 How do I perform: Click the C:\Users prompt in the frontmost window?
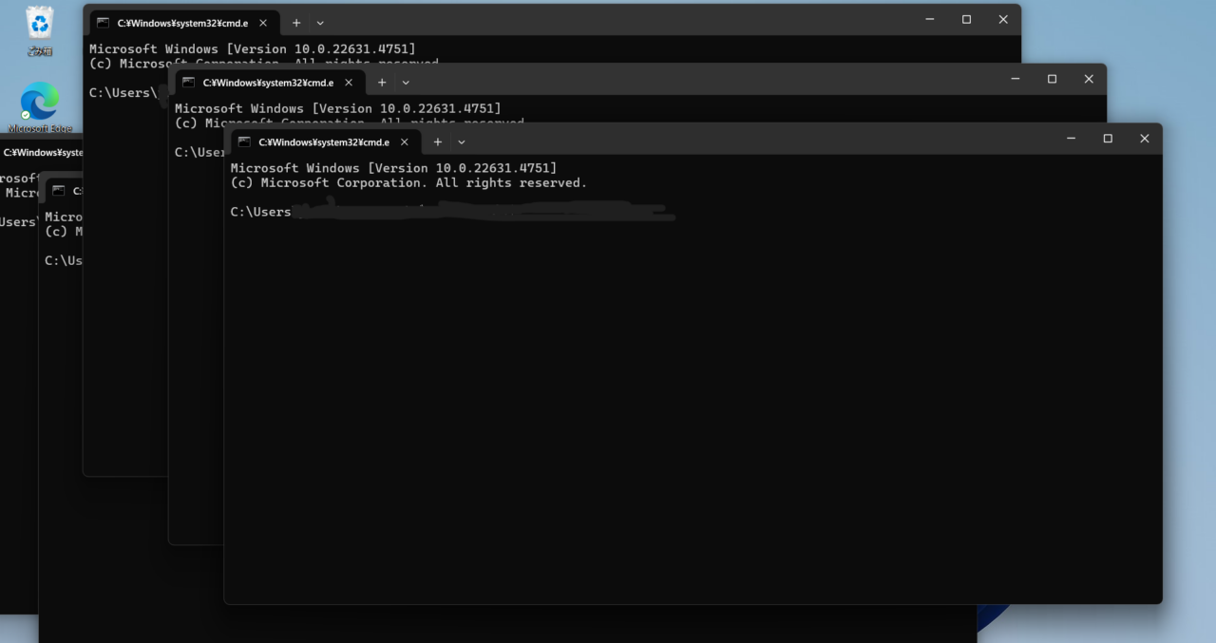click(260, 212)
